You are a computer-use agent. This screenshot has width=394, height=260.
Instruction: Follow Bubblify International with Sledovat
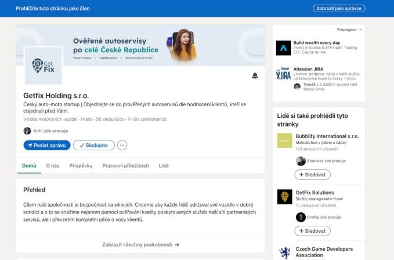tap(312, 175)
